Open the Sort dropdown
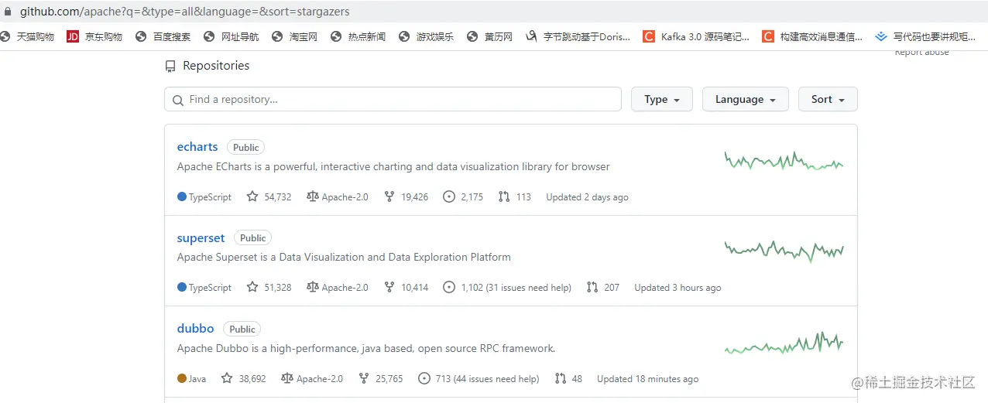Viewport: 988px width, 403px height. 827,99
